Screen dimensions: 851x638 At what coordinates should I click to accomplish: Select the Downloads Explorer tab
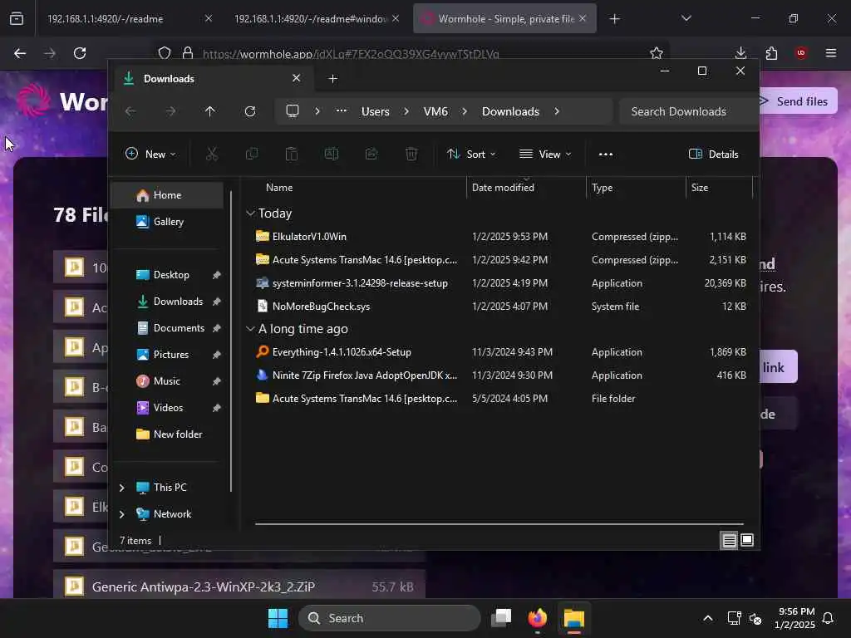(x=212, y=79)
